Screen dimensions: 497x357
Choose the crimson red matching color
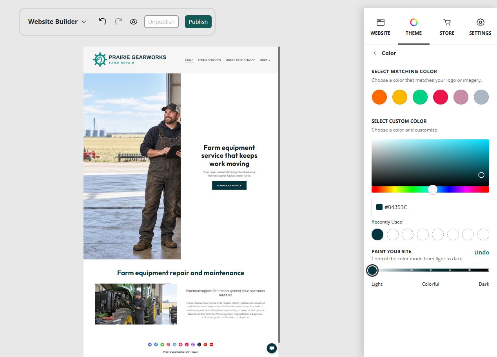(x=441, y=97)
